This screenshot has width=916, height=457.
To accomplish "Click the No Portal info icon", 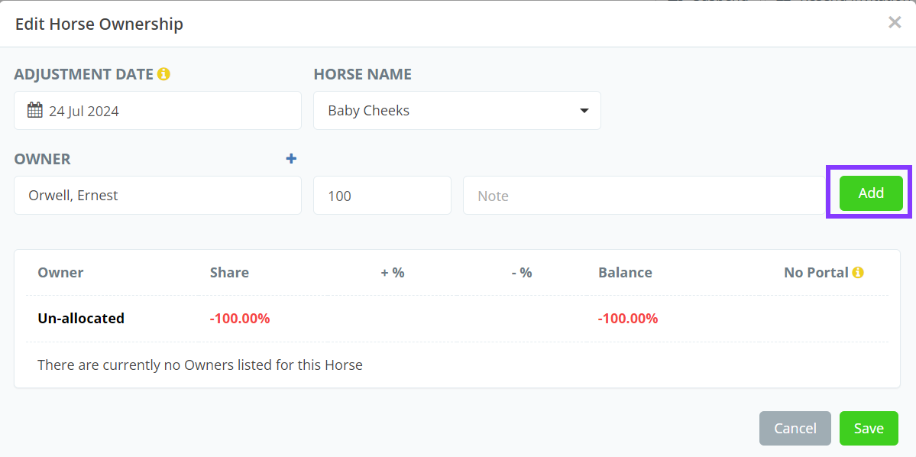I will click(858, 272).
